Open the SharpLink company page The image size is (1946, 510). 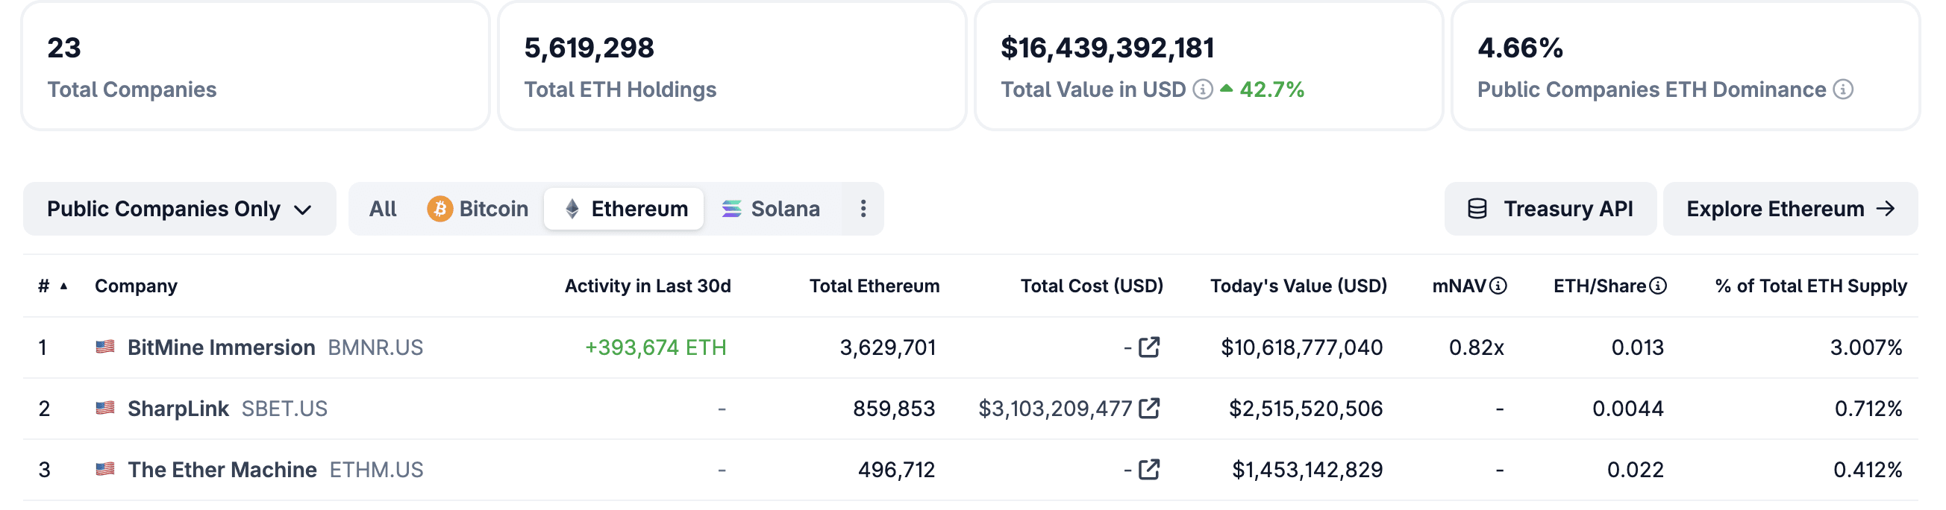pyautogui.click(x=178, y=408)
